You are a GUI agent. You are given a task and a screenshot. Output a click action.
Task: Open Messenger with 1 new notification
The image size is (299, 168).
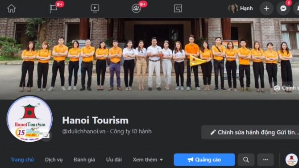(x=283, y=8)
